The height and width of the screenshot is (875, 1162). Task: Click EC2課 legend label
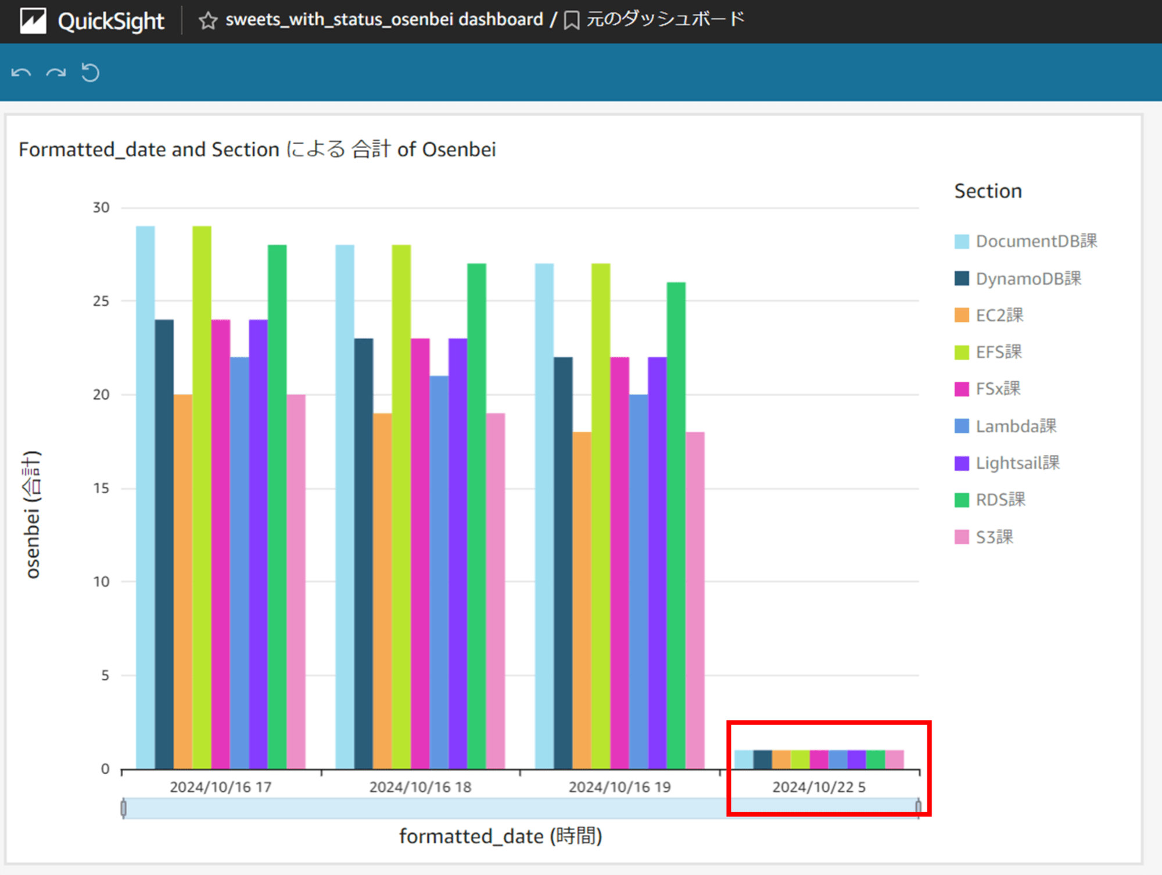click(999, 315)
